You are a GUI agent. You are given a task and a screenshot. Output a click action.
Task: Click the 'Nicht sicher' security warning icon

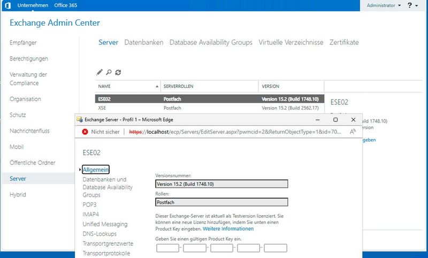point(85,132)
